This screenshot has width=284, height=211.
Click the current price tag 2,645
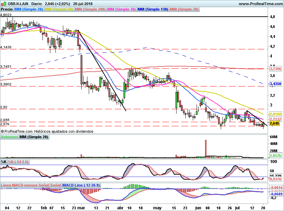point(274,124)
